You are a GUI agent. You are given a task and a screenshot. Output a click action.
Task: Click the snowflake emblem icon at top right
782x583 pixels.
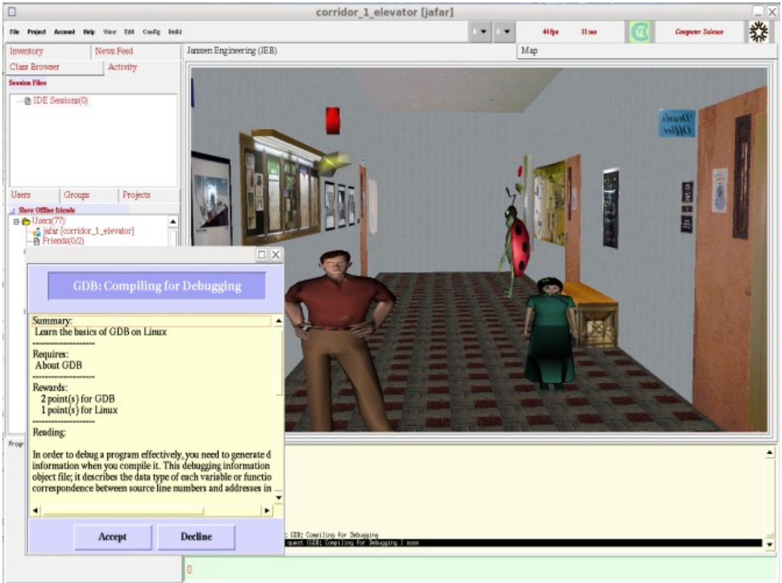tap(757, 32)
